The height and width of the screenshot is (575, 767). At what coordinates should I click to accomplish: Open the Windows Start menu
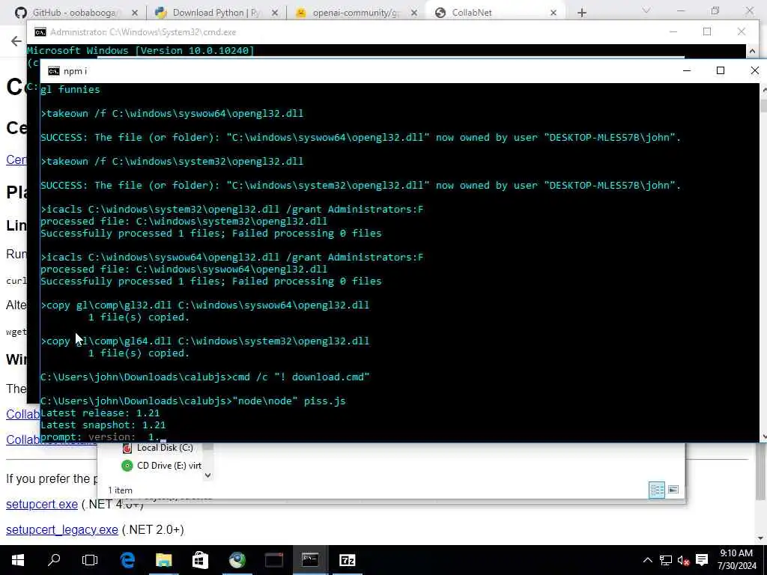(x=18, y=560)
